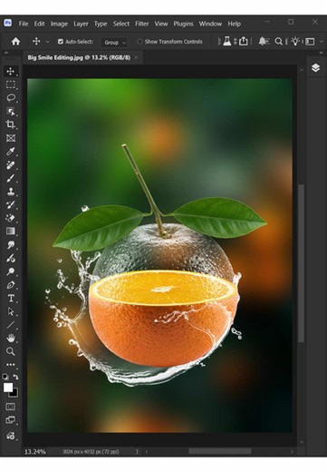Swap foreground and background colors
Image resolution: width=327 pixels, height=472 pixels.
[15, 377]
